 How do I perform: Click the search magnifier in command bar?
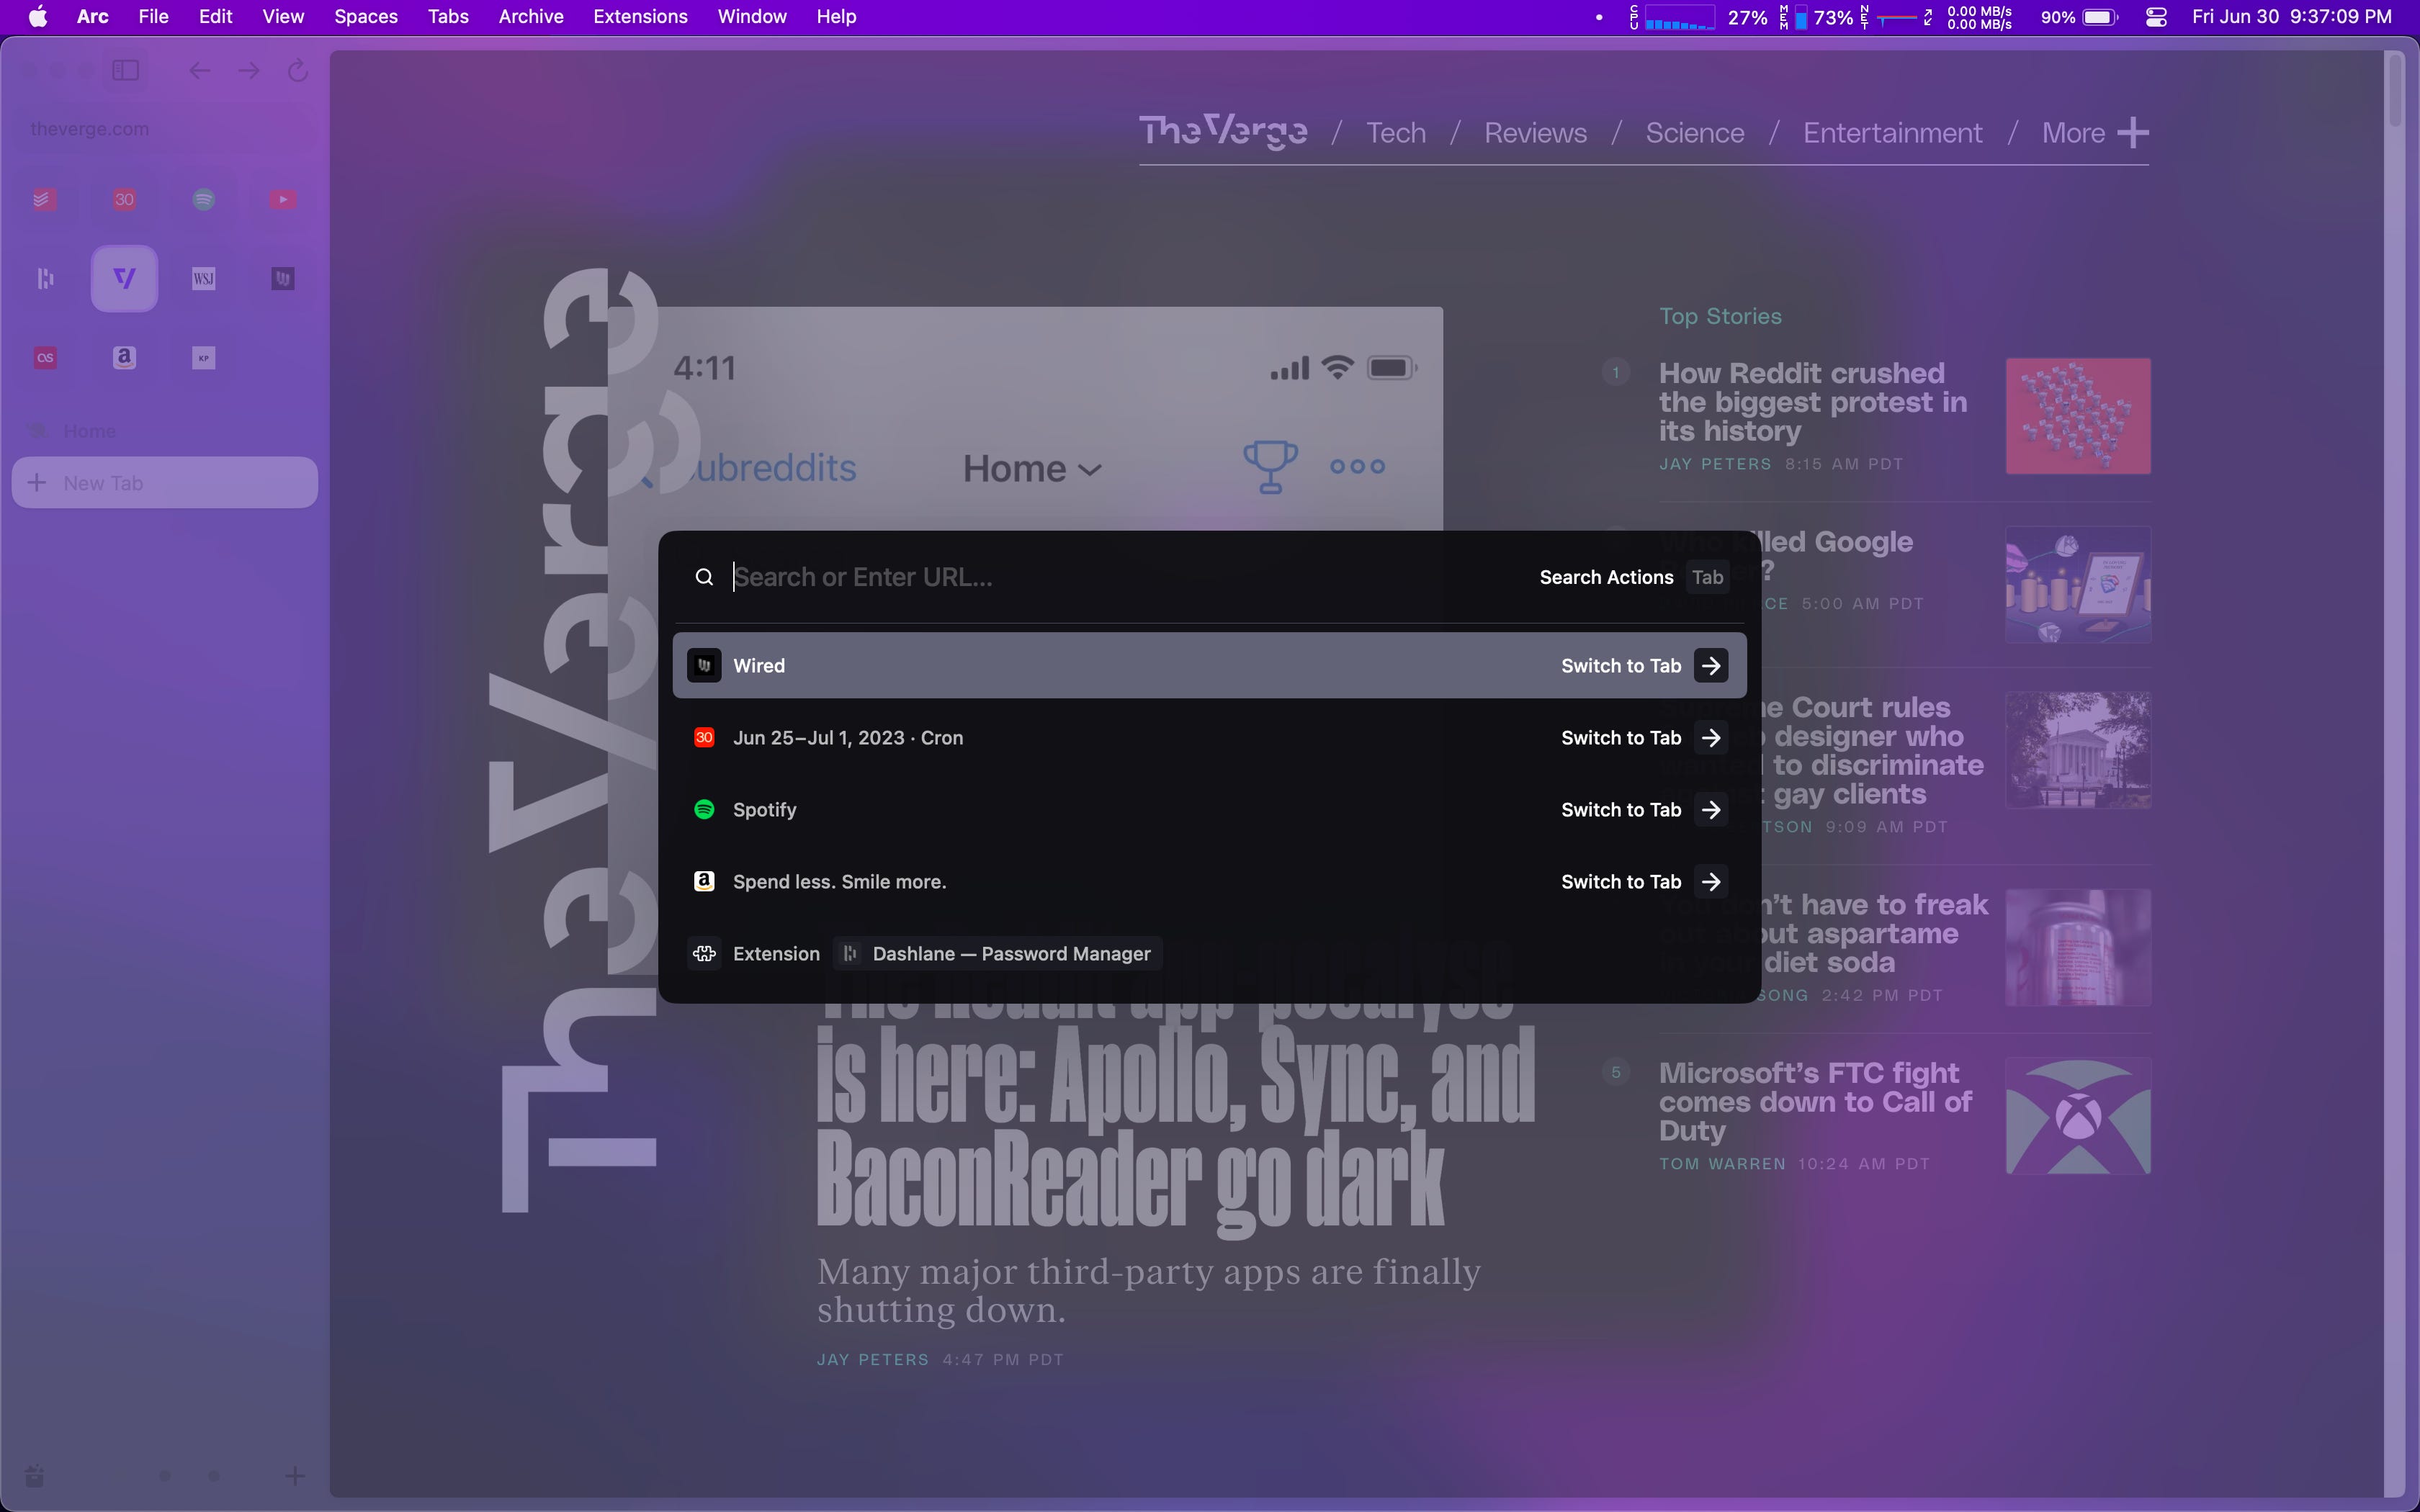pos(704,577)
